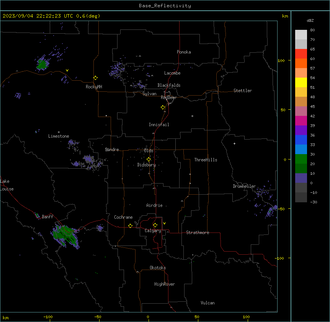Click the green radar echo in northwest corner
The image size is (330, 322).
click(x=42, y=64)
